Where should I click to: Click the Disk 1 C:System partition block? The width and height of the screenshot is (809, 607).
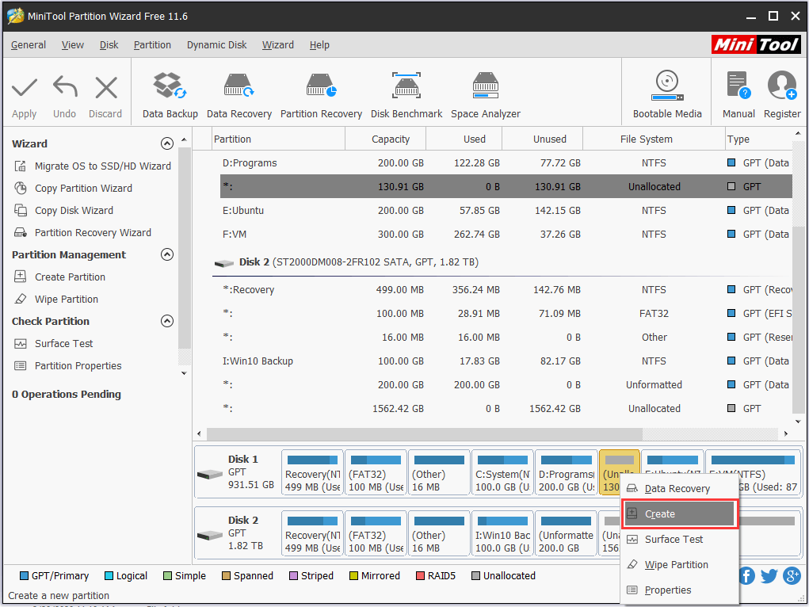pos(502,473)
